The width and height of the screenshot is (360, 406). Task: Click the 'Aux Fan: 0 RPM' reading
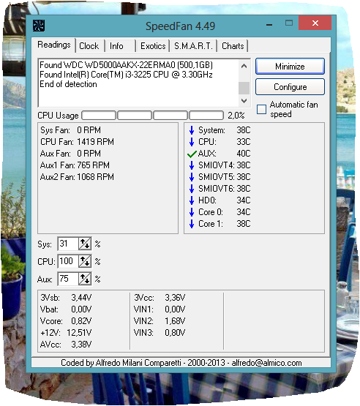pyautogui.click(x=70, y=154)
